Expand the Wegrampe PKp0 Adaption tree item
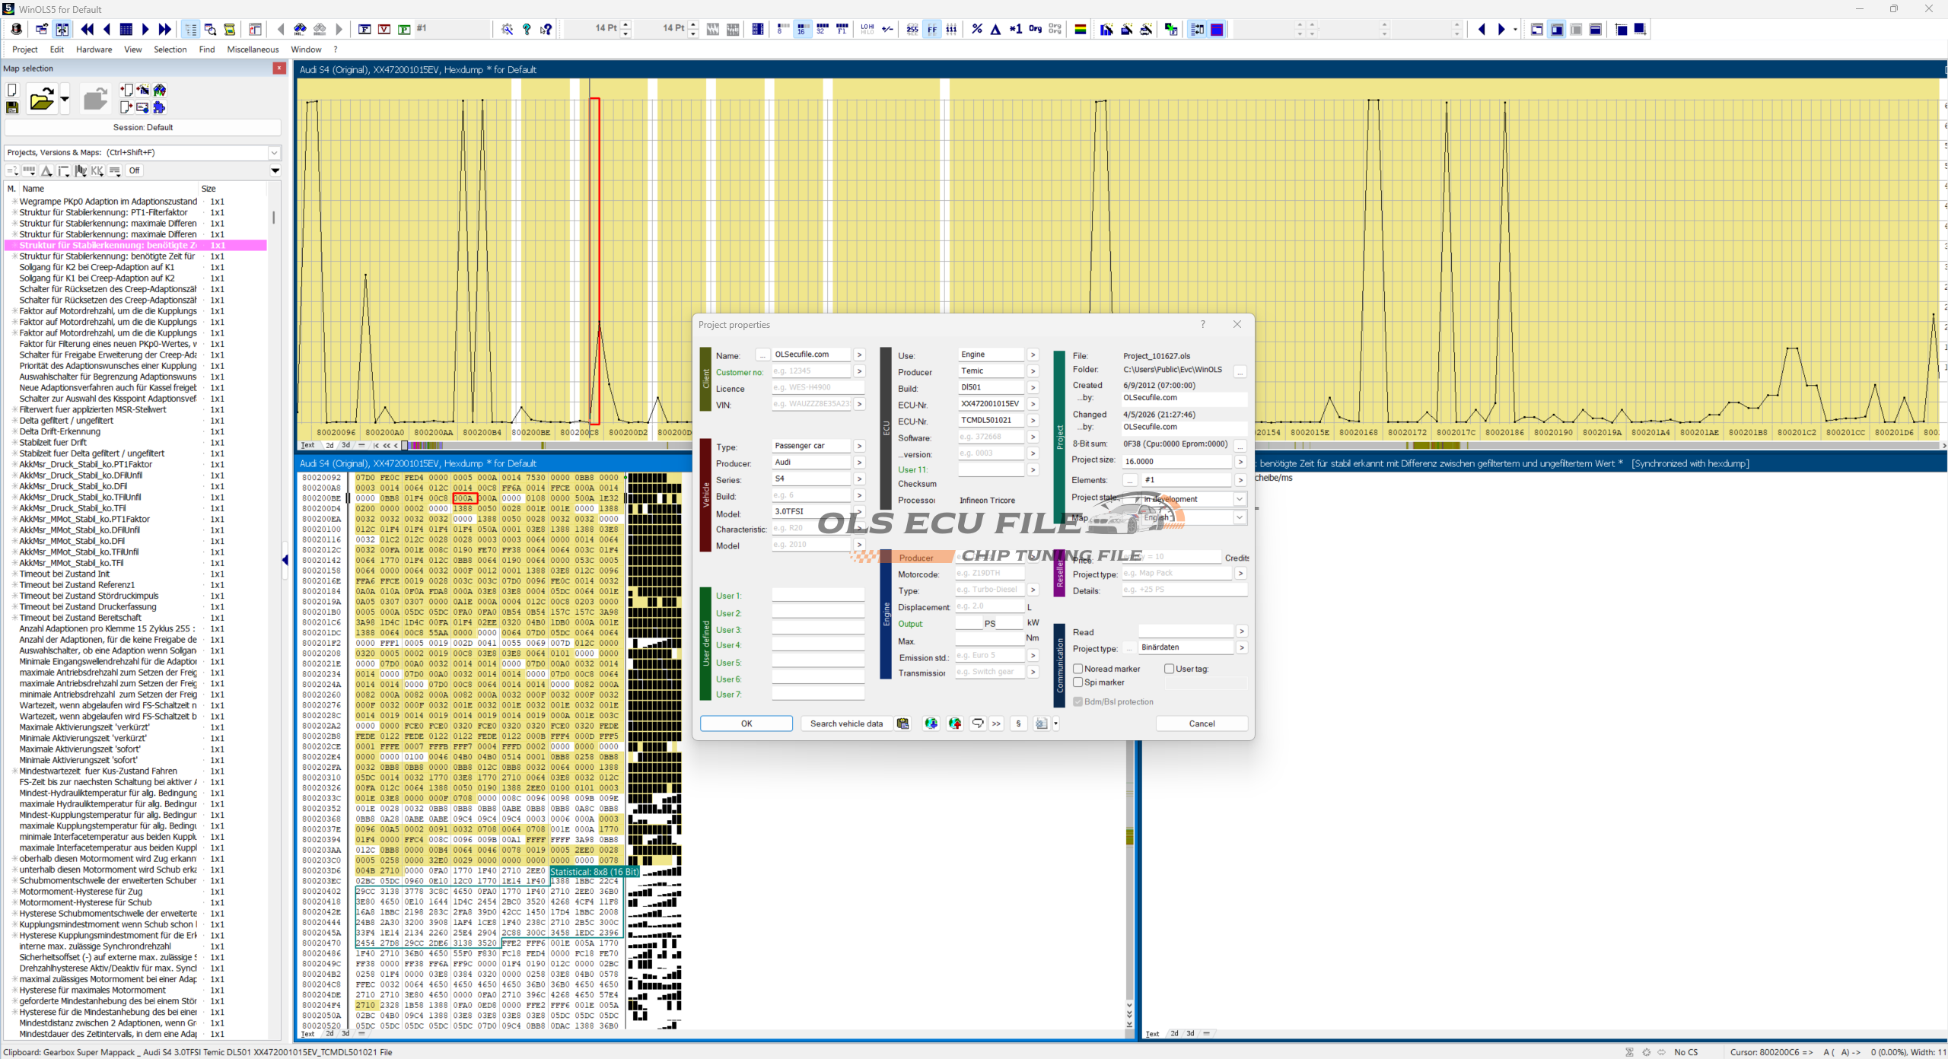The height and width of the screenshot is (1059, 1948). [x=14, y=202]
